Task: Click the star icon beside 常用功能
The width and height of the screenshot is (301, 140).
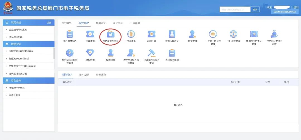Action: click(x=7, y=22)
